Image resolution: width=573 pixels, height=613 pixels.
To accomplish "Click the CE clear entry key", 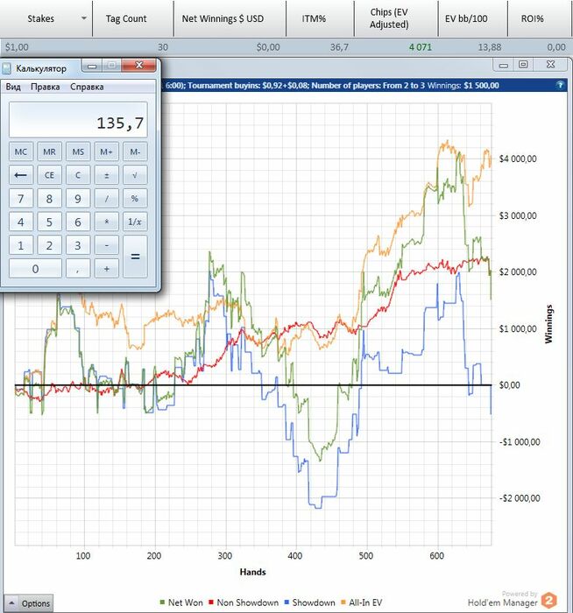I will click(x=49, y=175).
